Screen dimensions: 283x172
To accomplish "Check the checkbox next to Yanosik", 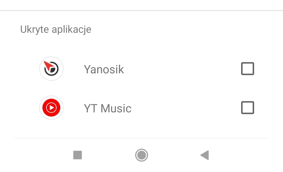I will 247,68.
